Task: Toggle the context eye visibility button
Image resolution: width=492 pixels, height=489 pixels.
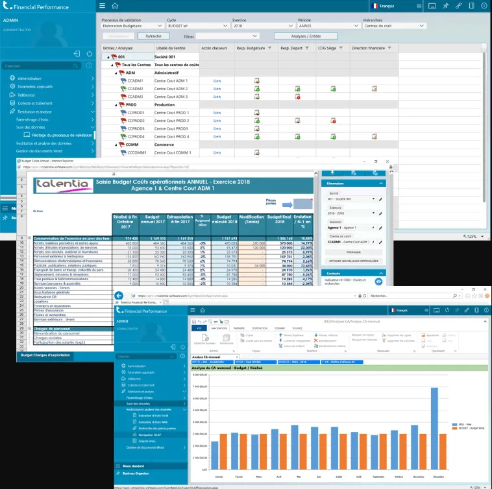Action: (378, 281)
